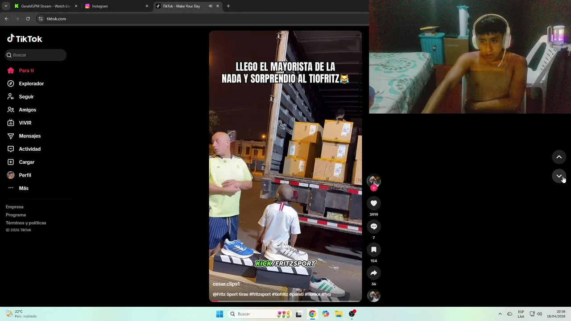Screen dimensions: 571x321
Task: Click the site information icon
Action: pos(41,19)
